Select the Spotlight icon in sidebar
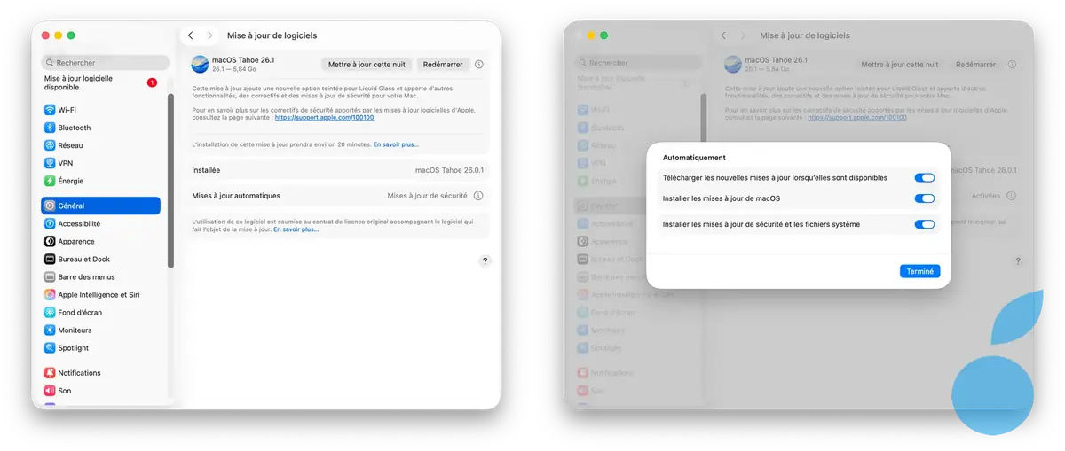Viewport: 1065px width, 451px height. [x=50, y=348]
